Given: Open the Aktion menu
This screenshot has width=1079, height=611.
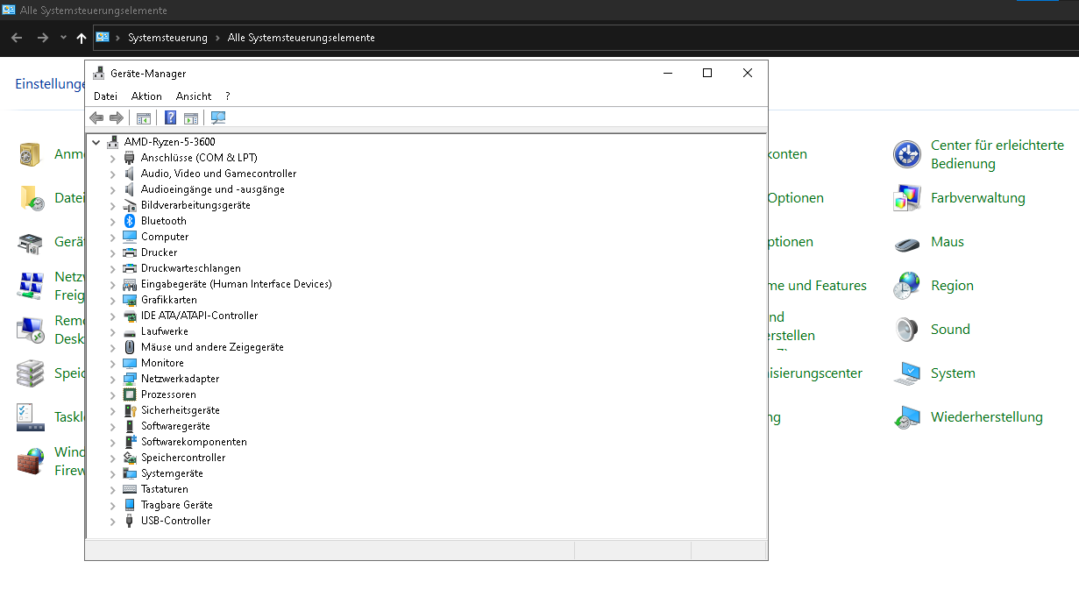Looking at the screenshot, I should [x=146, y=96].
